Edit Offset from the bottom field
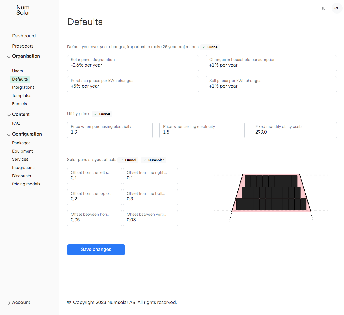The width and height of the screenshot is (344, 315). pyautogui.click(x=150, y=197)
